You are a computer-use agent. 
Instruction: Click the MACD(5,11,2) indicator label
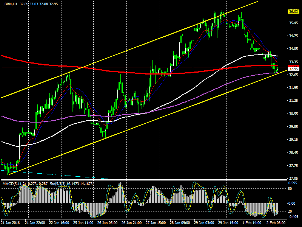coord(14,183)
